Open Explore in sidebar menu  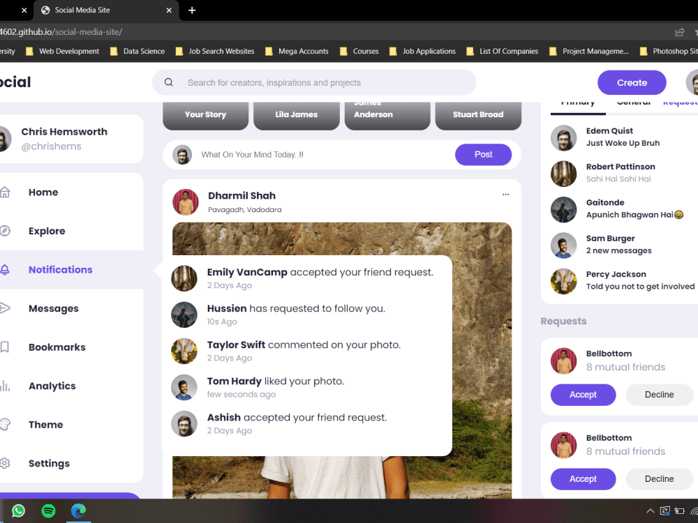tap(47, 231)
